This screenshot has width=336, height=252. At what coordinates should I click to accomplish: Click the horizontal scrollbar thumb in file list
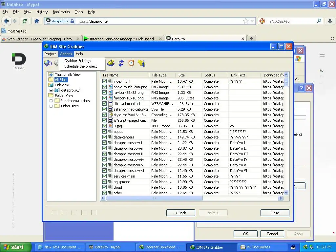pos(154,198)
